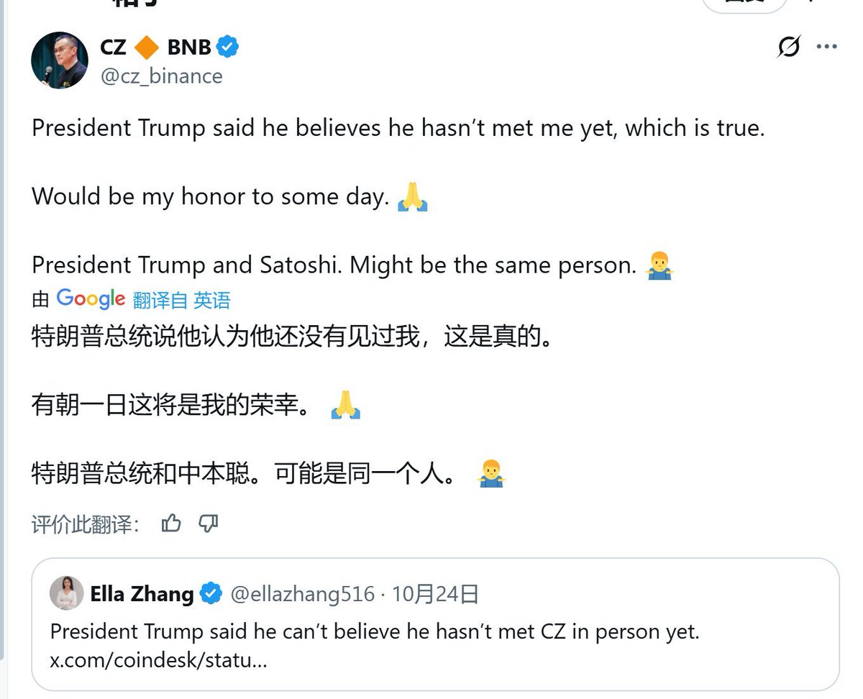Image resolution: width=863 pixels, height=699 pixels.
Task: Click the verified badge beside CZ BNB
Action: [x=228, y=47]
